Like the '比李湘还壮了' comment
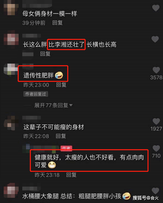Image resolution: width=163 pixels, height=203 pixels. tap(155, 39)
